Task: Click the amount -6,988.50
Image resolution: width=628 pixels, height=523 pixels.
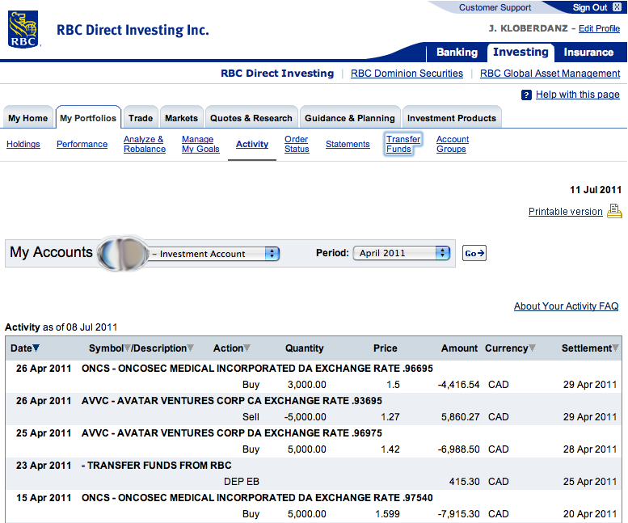Action: click(458, 449)
